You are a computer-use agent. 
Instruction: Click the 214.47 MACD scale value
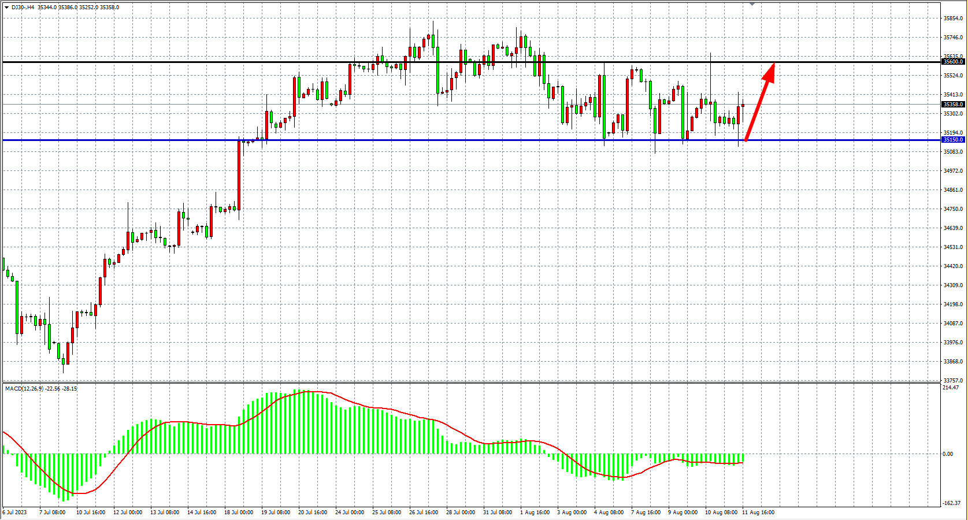950,388
